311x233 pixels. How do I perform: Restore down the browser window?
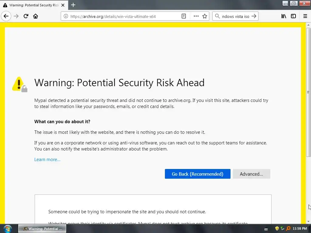point(294,3)
